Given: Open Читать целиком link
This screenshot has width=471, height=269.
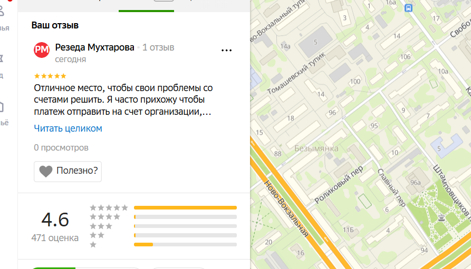Looking at the screenshot, I should 68,128.
